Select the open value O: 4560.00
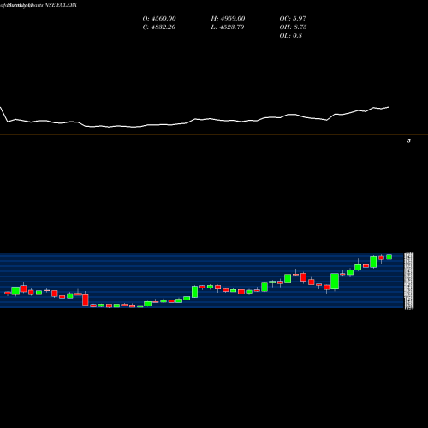Viewport: 428px width, 428px height. click(x=159, y=19)
